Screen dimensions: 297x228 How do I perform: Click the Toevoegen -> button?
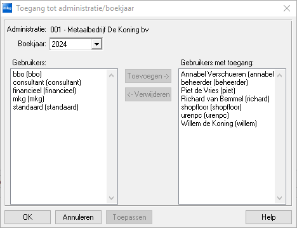coord(148,76)
